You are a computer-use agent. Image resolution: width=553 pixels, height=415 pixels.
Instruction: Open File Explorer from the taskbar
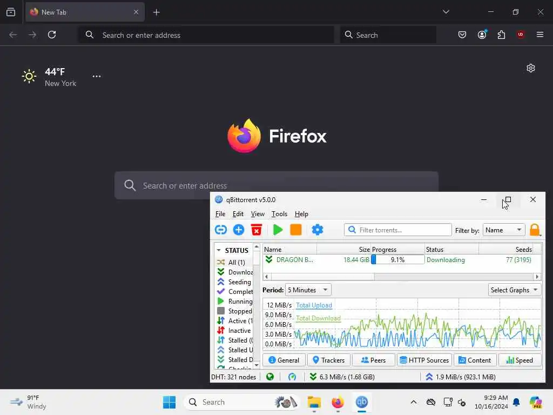pyautogui.click(x=314, y=402)
